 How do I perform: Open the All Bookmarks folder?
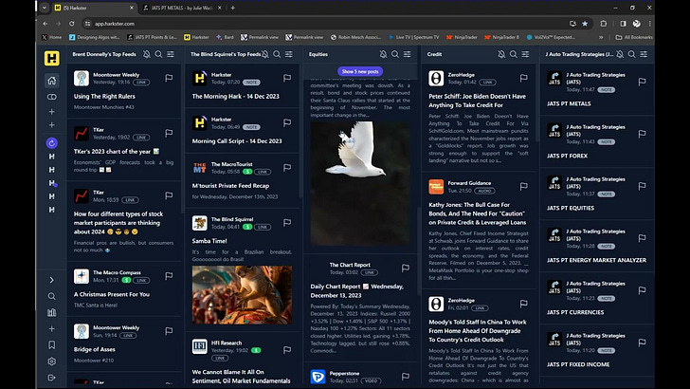[x=634, y=37]
